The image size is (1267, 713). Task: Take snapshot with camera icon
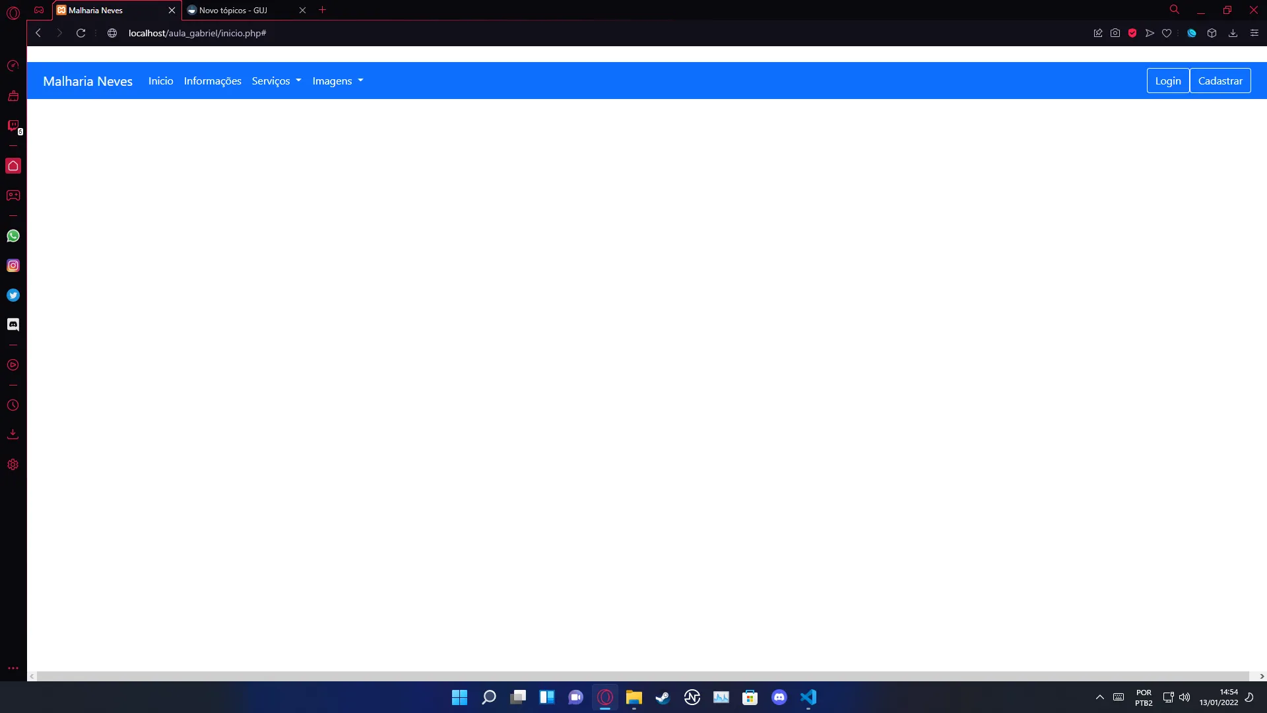(1115, 33)
